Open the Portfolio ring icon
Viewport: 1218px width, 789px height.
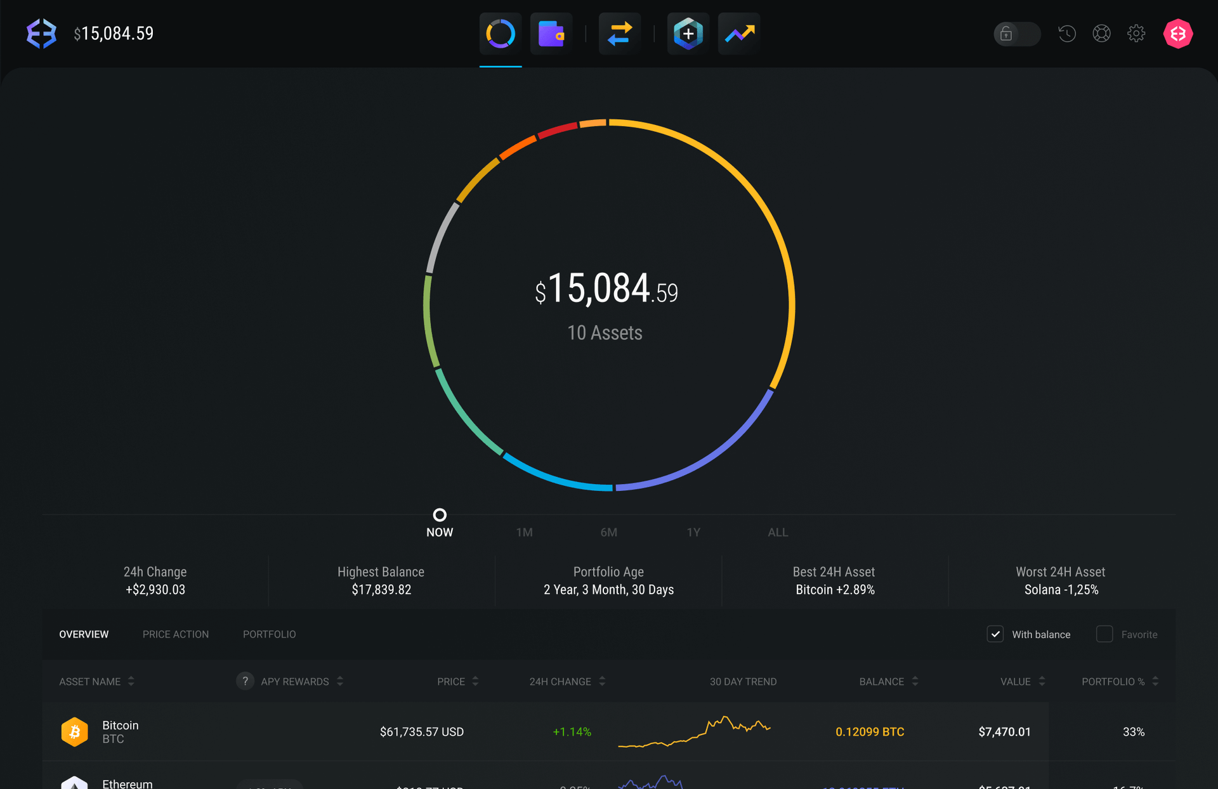[500, 34]
